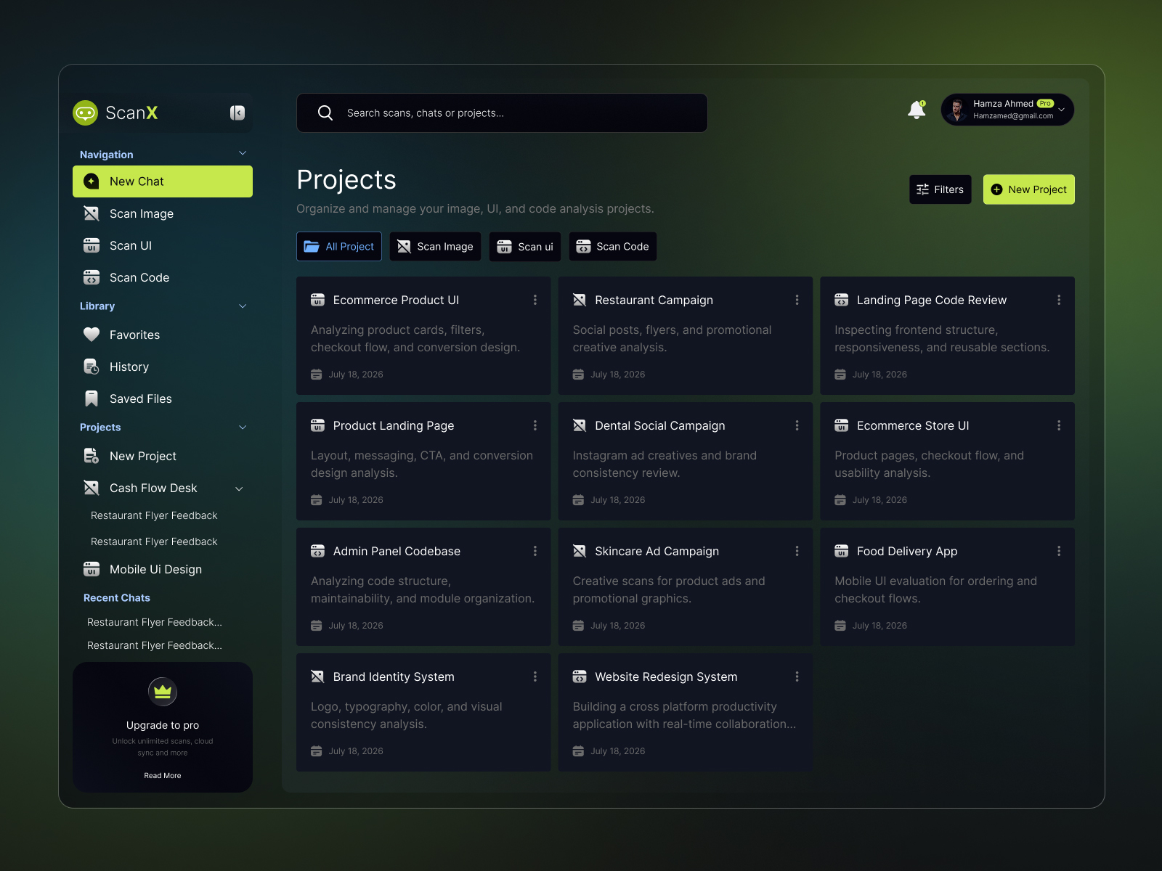The height and width of the screenshot is (871, 1162).
Task: Open the Skincare Ad Campaign title
Action: click(657, 551)
